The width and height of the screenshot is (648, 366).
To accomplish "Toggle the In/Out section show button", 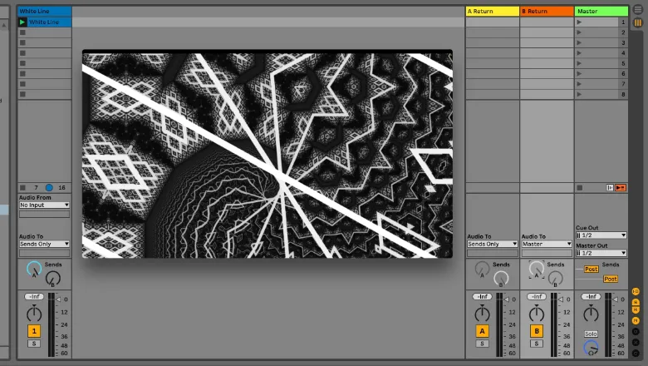I will 636,292.
